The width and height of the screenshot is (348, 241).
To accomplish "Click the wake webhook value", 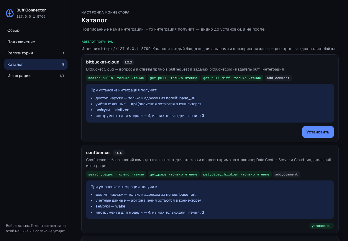I will pyautogui.click(x=120, y=206).
